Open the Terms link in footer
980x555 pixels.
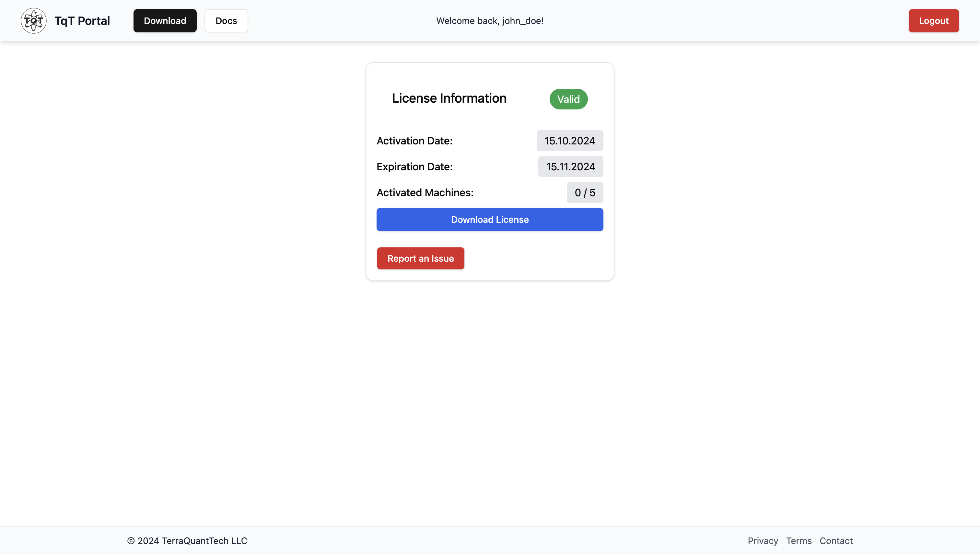point(799,540)
